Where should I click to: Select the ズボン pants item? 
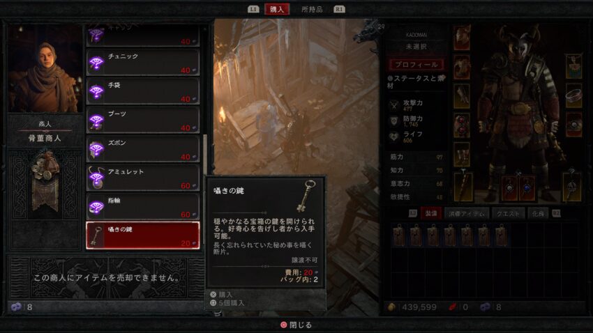[x=143, y=149]
